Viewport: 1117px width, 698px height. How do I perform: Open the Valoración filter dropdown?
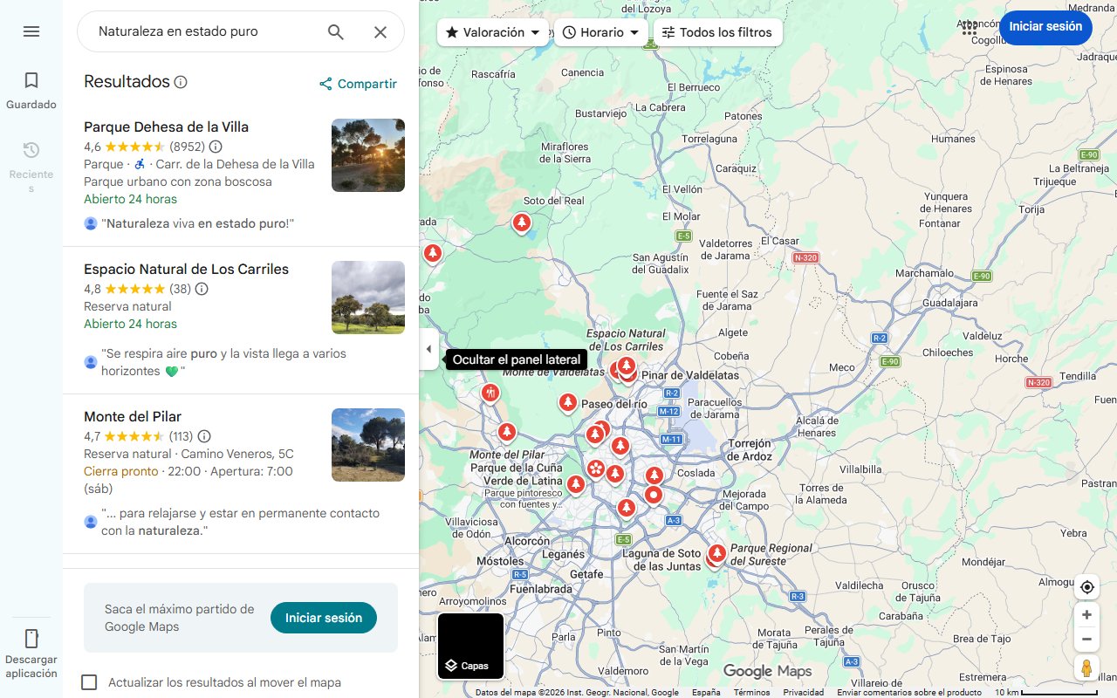pyautogui.click(x=493, y=31)
